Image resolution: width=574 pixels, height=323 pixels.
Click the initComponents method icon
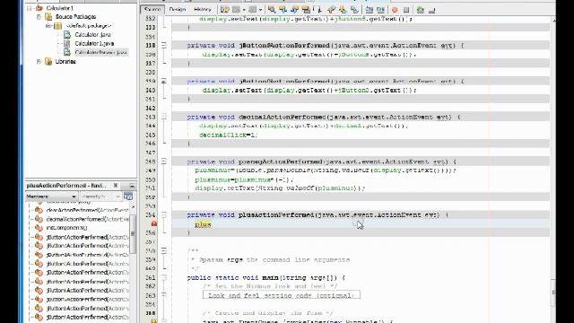click(39, 228)
